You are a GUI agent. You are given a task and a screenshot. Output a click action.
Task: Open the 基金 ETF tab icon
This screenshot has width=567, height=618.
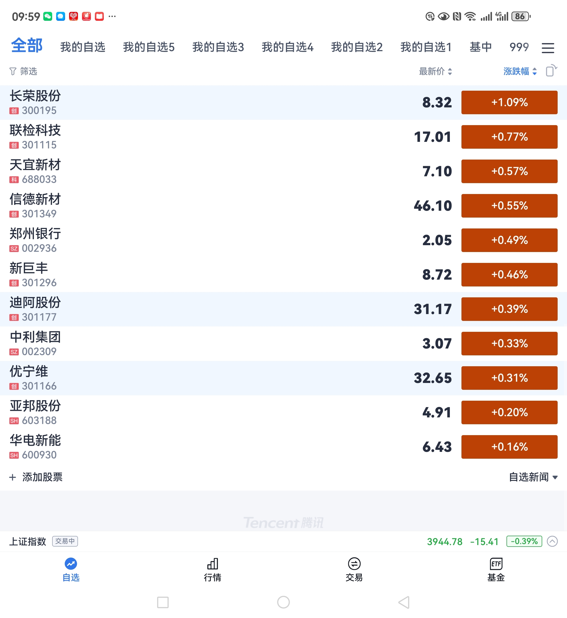[x=496, y=564]
